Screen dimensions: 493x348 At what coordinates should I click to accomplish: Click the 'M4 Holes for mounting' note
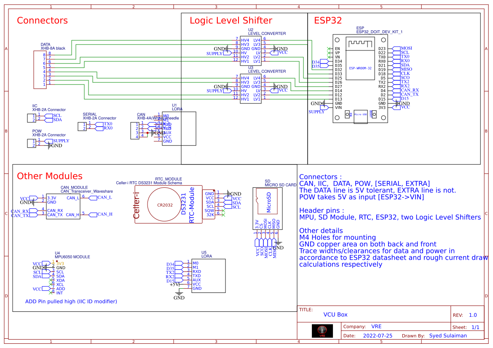(338, 237)
